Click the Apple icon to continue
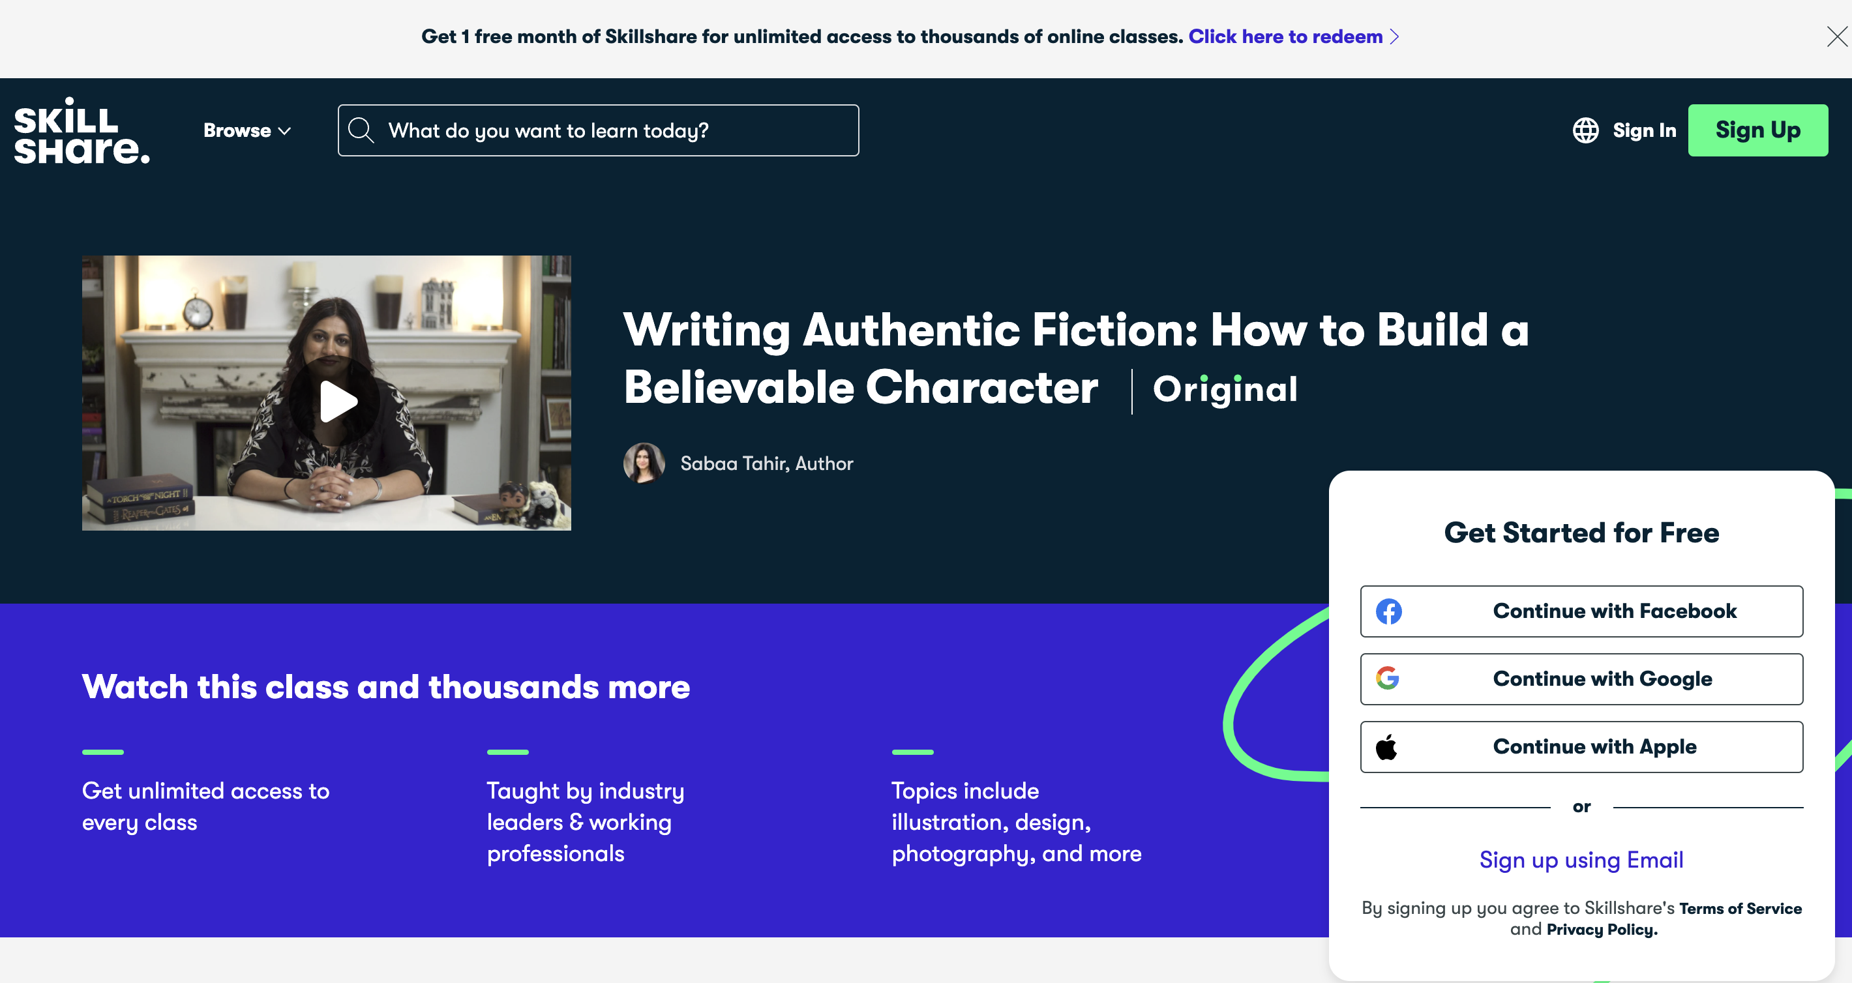Screen dimensions: 1852x983 1386,747
